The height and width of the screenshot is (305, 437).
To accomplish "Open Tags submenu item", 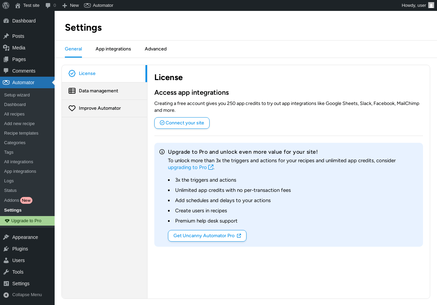I will pyautogui.click(x=27, y=152).
